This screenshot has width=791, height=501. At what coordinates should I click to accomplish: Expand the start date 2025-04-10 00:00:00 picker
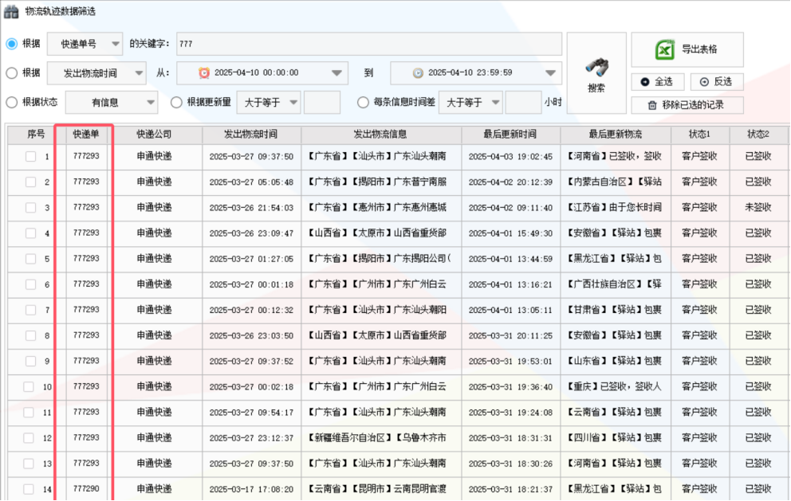coord(336,73)
